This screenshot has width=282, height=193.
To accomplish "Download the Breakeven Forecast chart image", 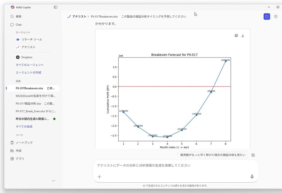I will coord(243,35).
